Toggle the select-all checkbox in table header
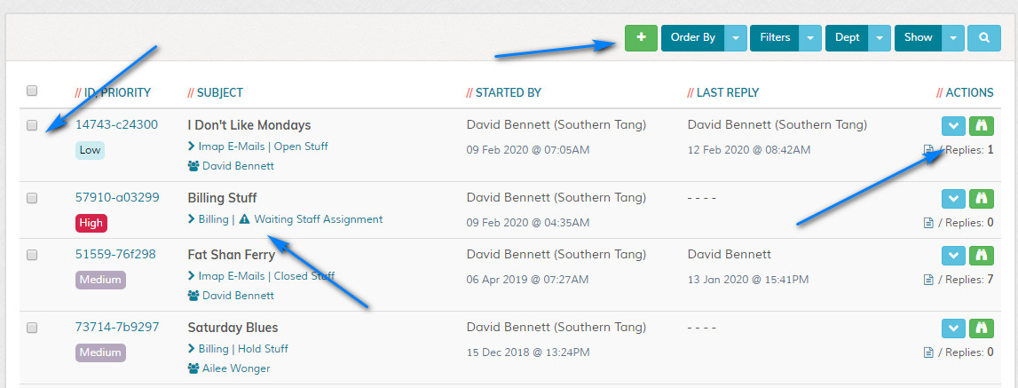 click(32, 91)
